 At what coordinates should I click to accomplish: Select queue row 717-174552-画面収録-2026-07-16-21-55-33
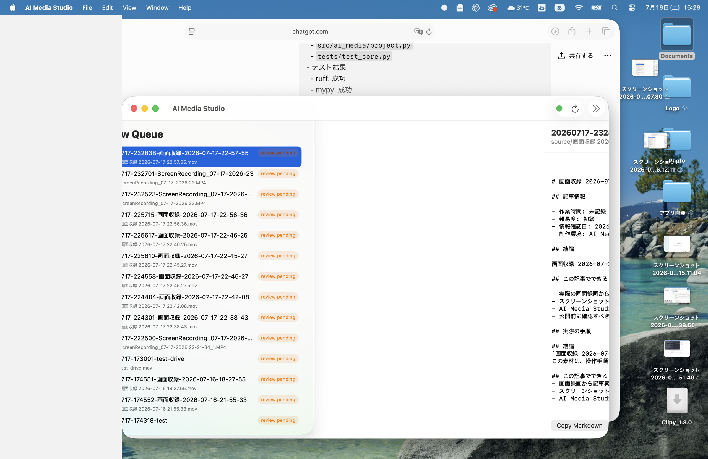[x=212, y=404]
